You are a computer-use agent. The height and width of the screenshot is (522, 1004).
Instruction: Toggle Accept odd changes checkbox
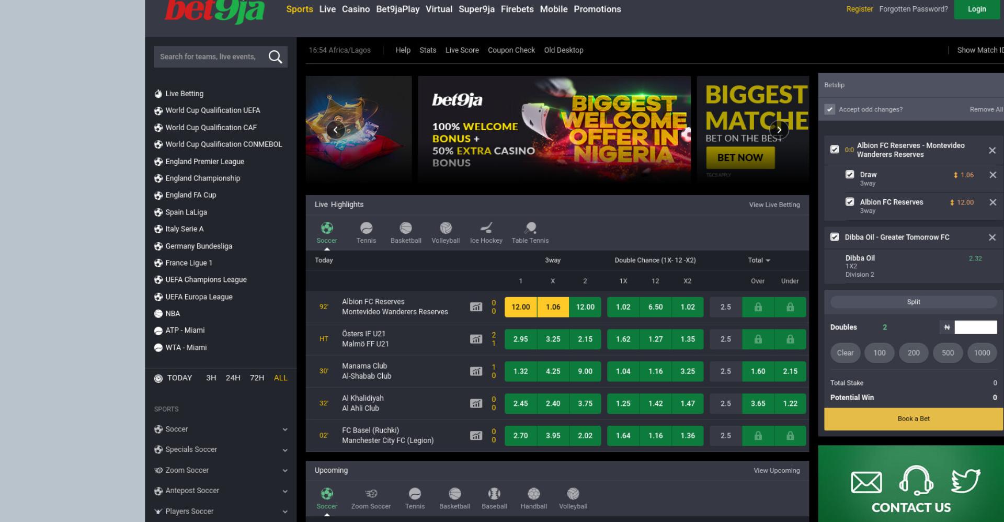click(x=830, y=109)
